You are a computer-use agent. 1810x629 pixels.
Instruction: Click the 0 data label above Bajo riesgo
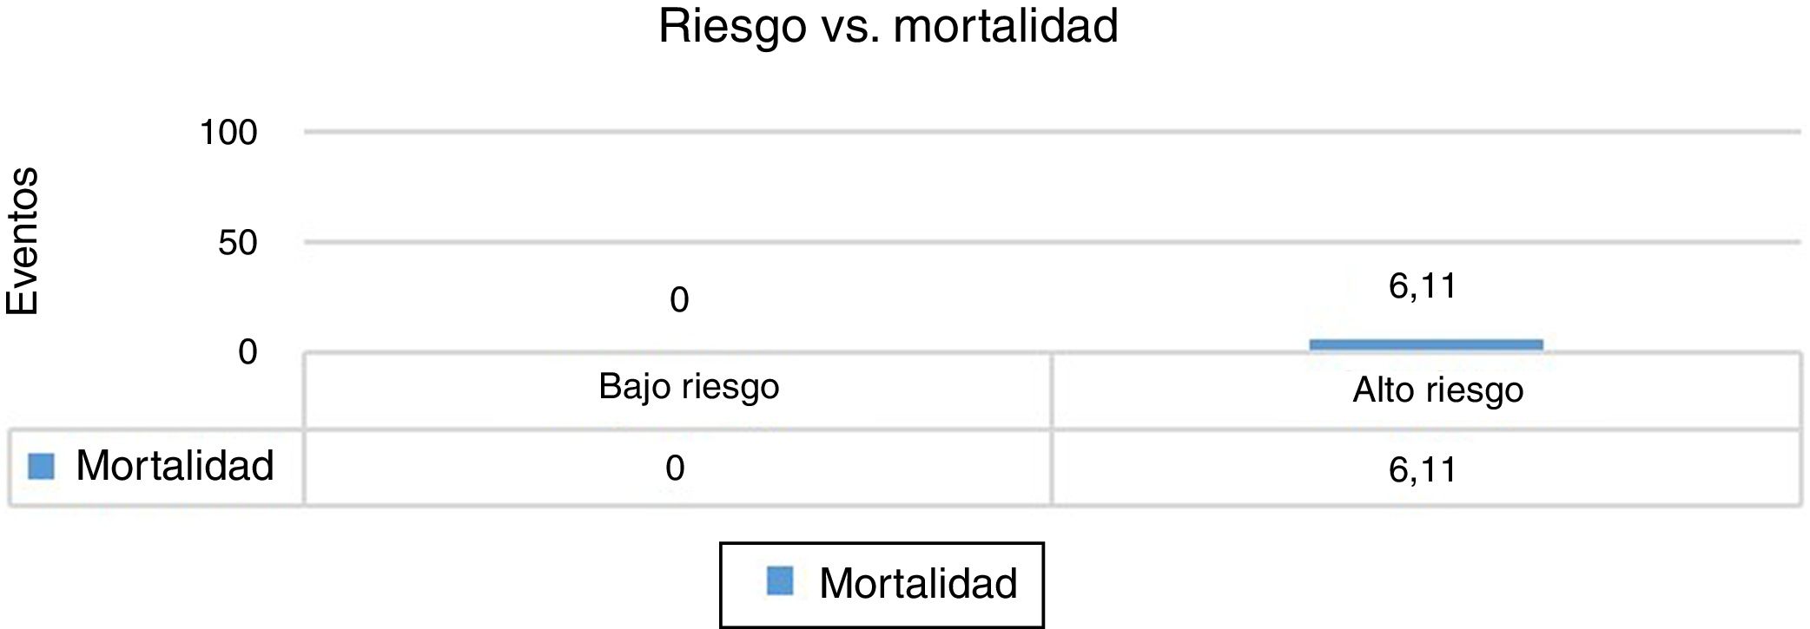pyautogui.click(x=679, y=300)
